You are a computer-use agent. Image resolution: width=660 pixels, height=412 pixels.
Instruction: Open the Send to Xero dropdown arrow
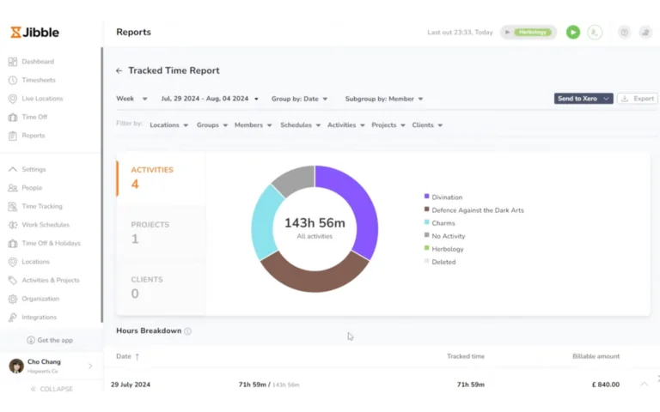[606, 99]
